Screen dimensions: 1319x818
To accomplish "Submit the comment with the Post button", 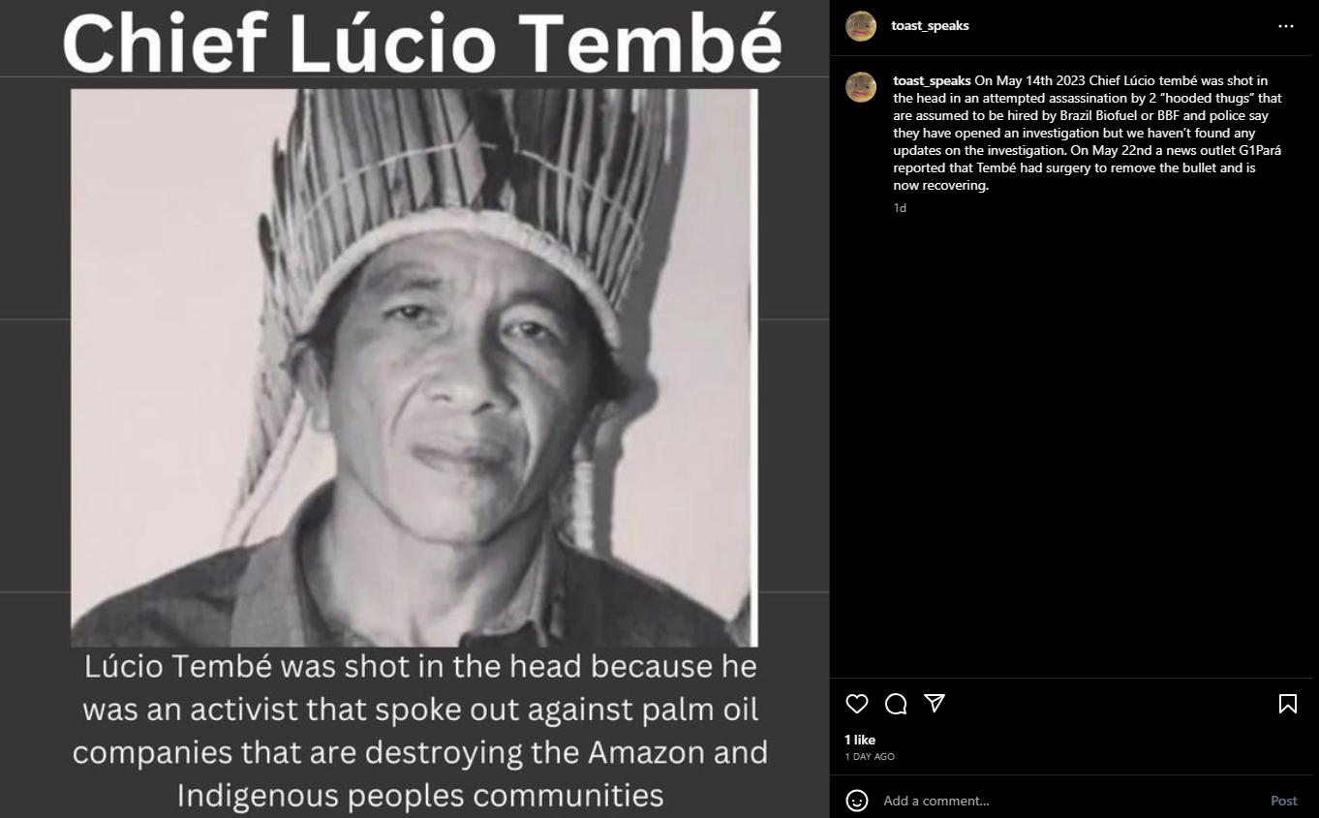I will click(x=1283, y=801).
